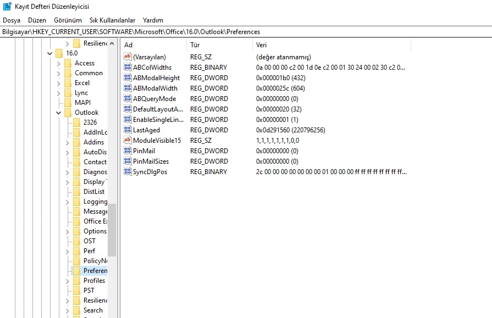Open the Sık Kullanılanlar menu
The height and width of the screenshot is (318, 492).
(113, 20)
